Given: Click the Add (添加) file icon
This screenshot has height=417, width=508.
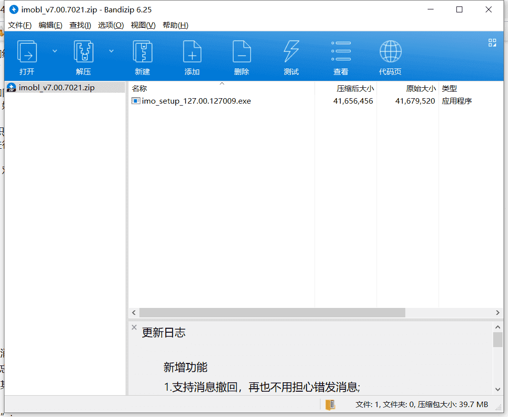Looking at the screenshot, I should click(x=192, y=51).
